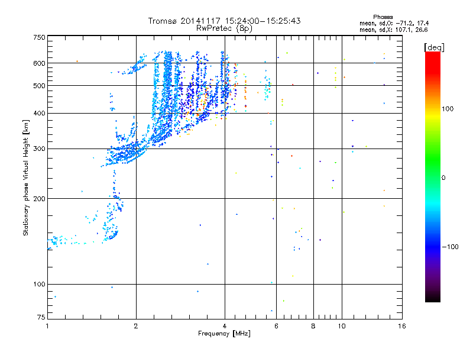Click the '16' MHz frequency tick label
This screenshot has width=473, height=355.
click(x=402, y=326)
